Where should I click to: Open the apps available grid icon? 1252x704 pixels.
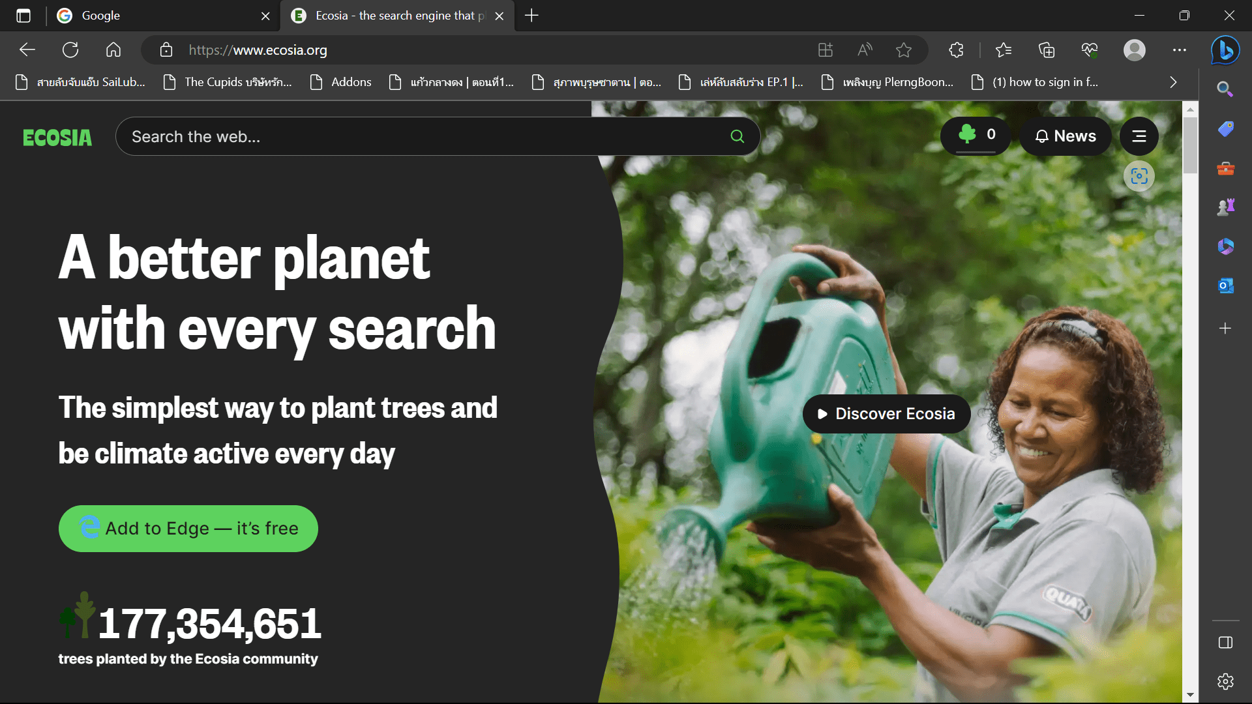click(826, 50)
